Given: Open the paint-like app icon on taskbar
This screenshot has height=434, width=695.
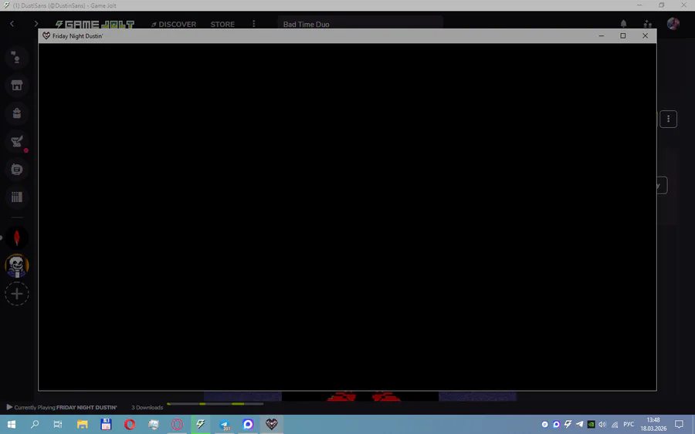Looking at the screenshot, I should tap(154, 425).
